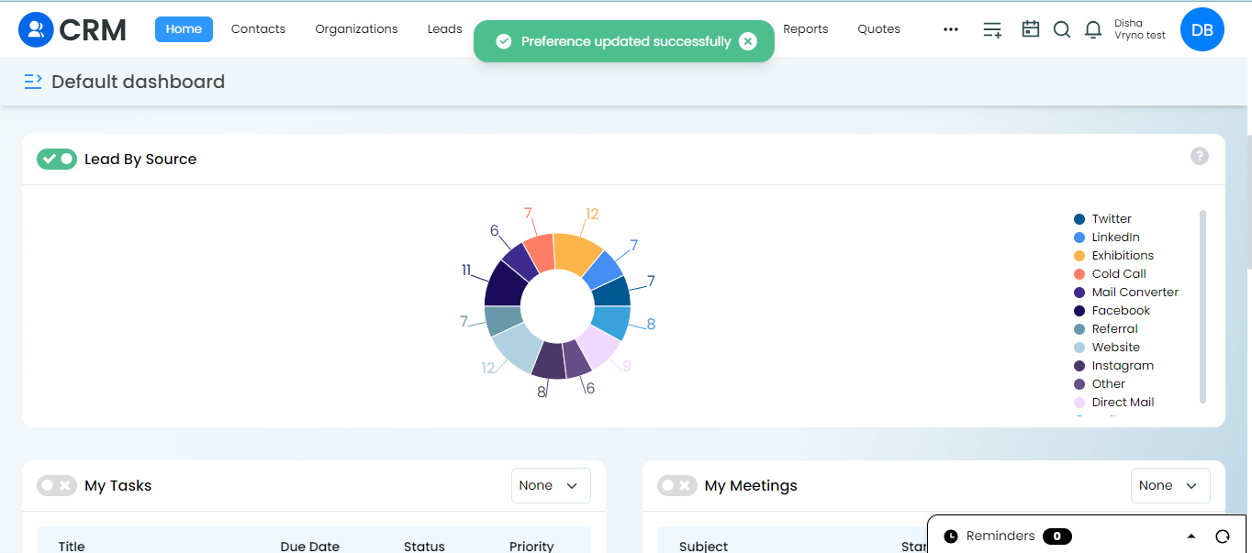Enable the My Tasks widget toggle
Viewport: 1252px width, 553px height.
point(57,485)
